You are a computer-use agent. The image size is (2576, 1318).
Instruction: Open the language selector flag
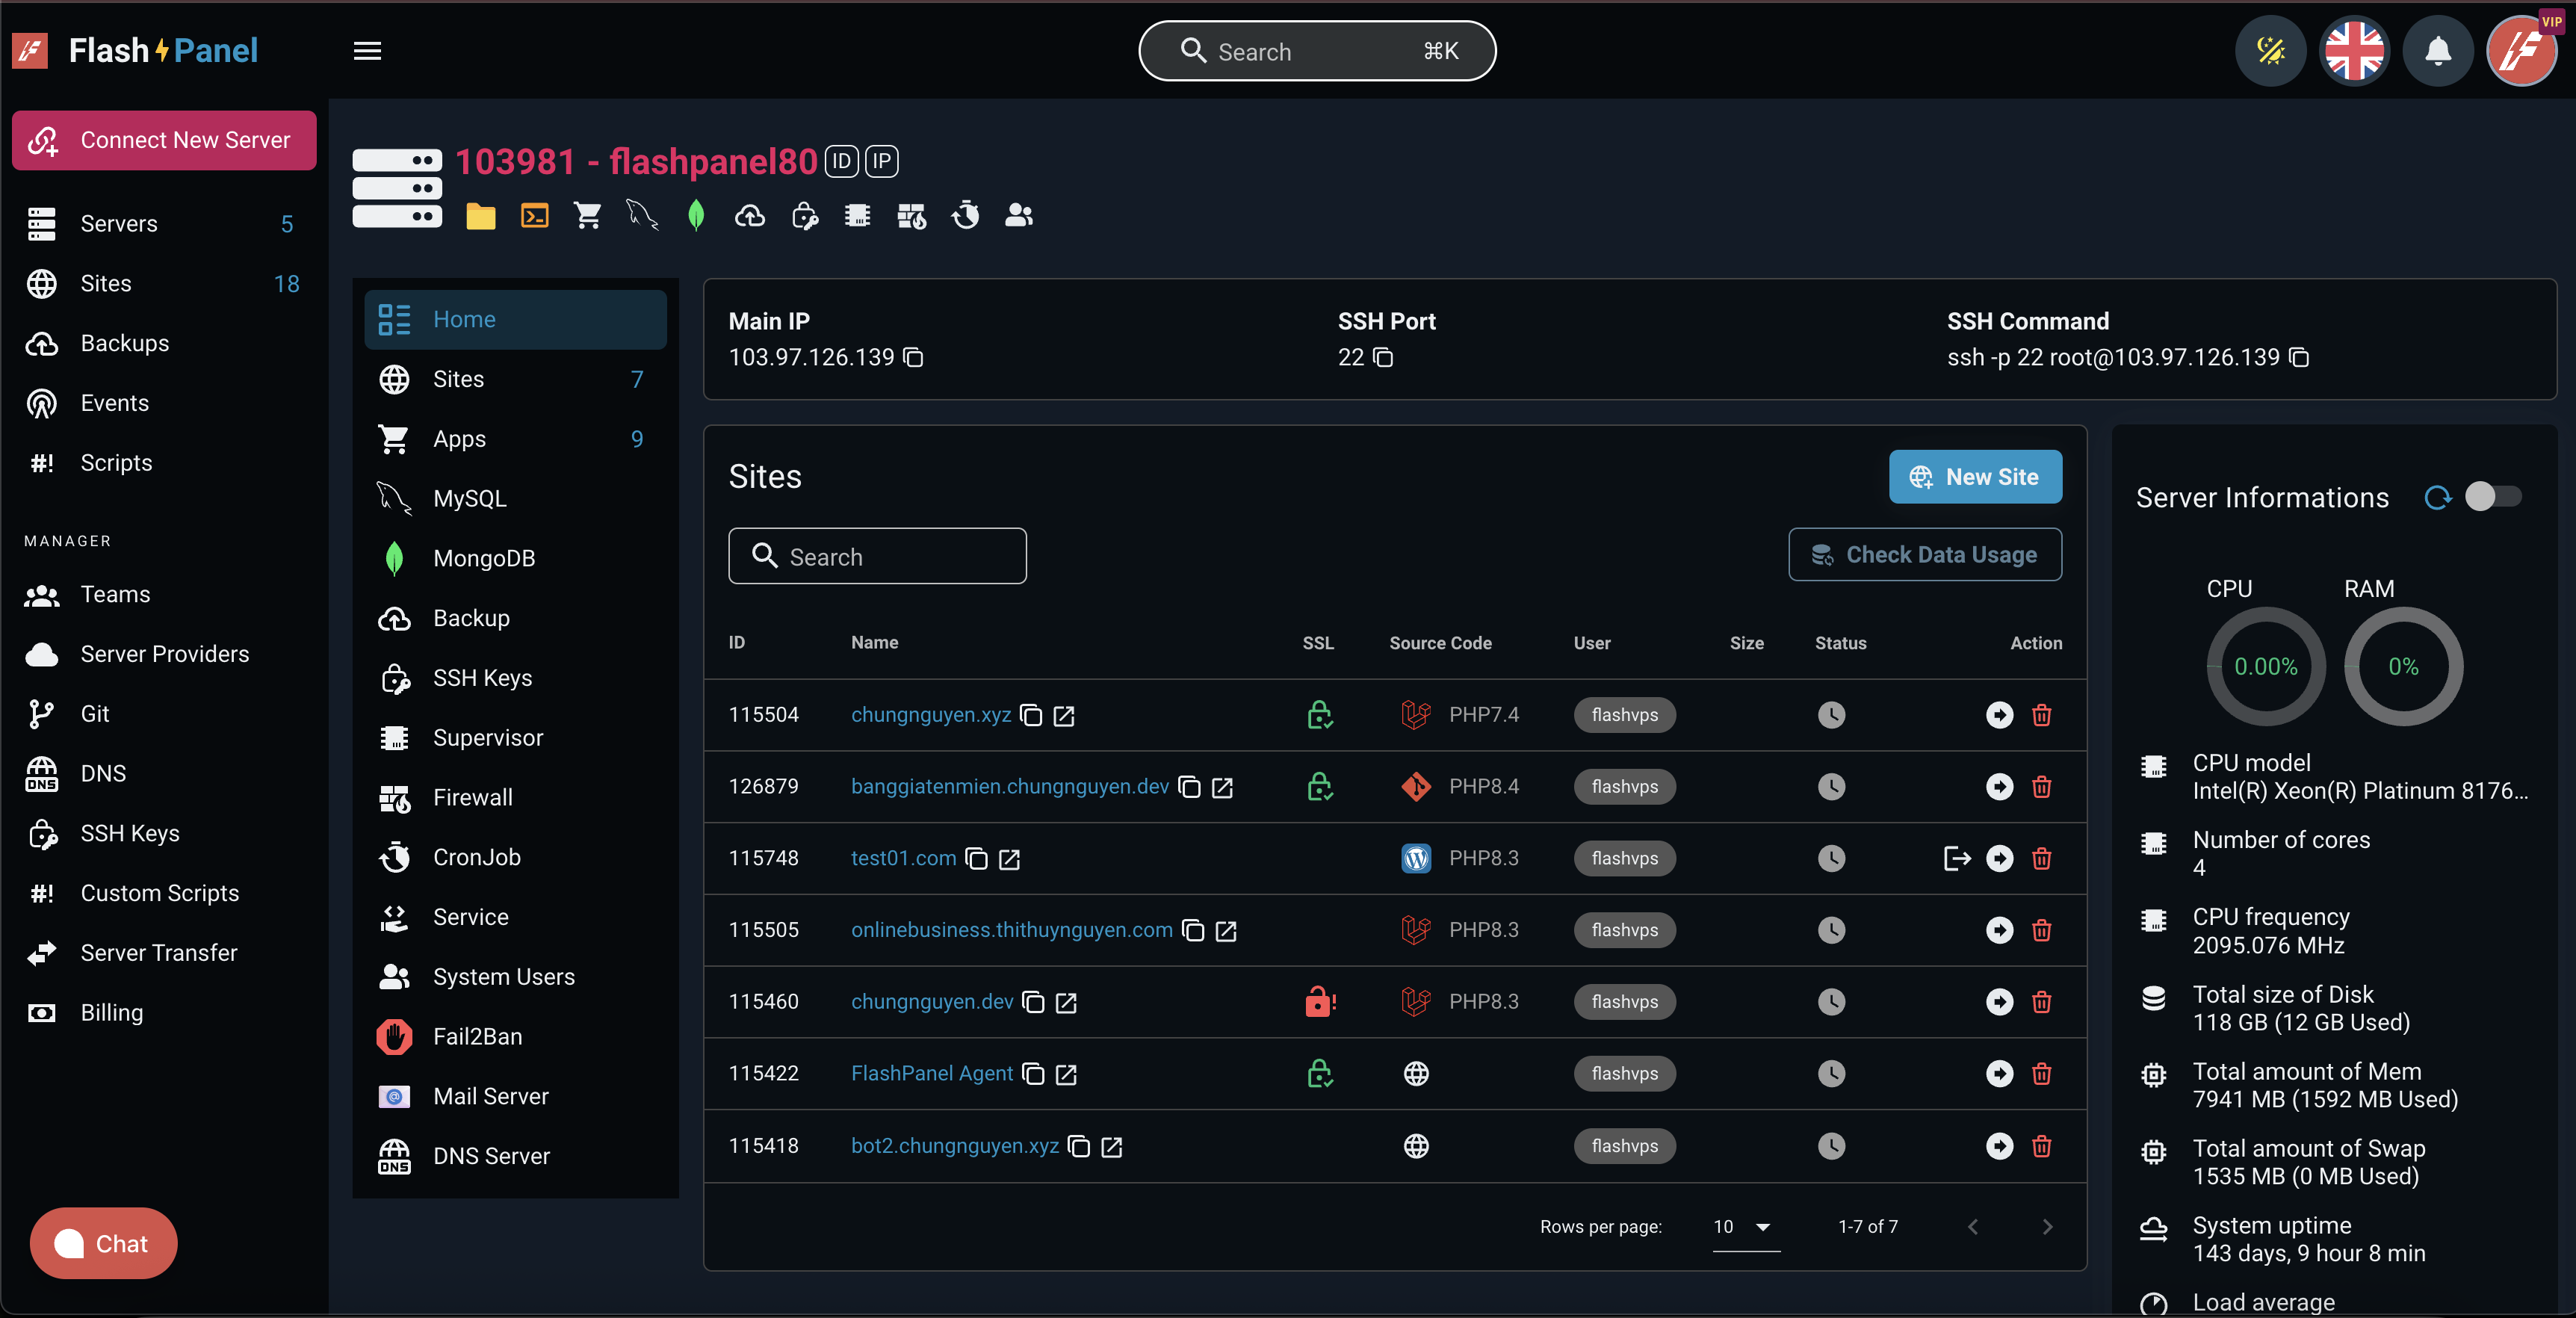(x=2354, y=51)
